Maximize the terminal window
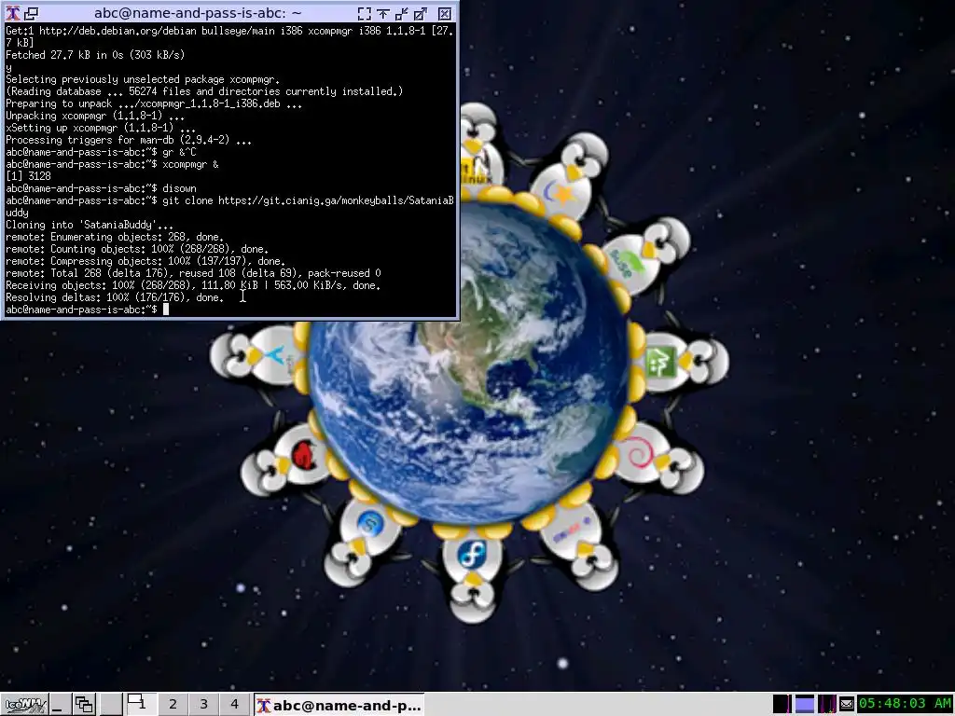 pos(421,13)
